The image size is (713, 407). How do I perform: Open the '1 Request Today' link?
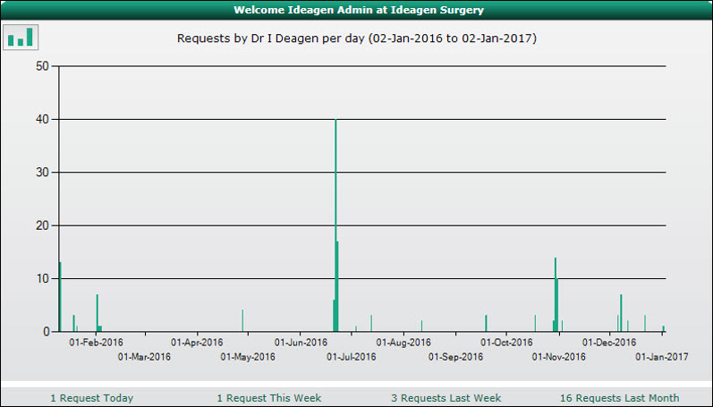[x=91, y=398]
